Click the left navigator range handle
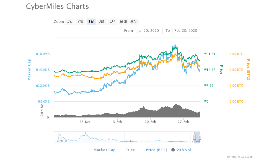Viewport: 278px width, 159px height. tap(194, 137)
